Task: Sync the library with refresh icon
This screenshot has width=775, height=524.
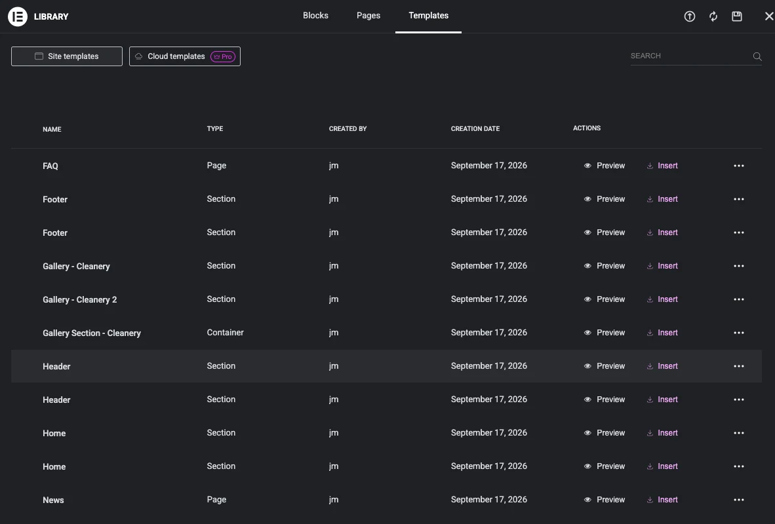Action: coord(713,16)
